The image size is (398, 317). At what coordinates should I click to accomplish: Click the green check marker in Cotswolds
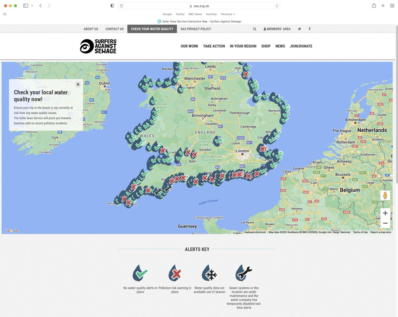coord(218,141)
